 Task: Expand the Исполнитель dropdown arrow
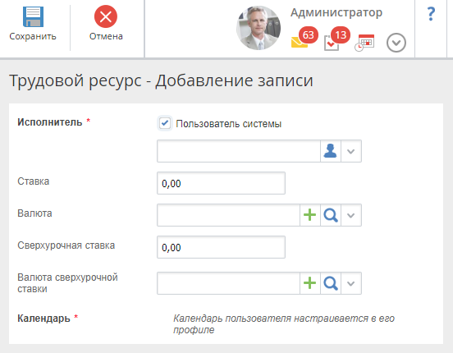point(351,151)
